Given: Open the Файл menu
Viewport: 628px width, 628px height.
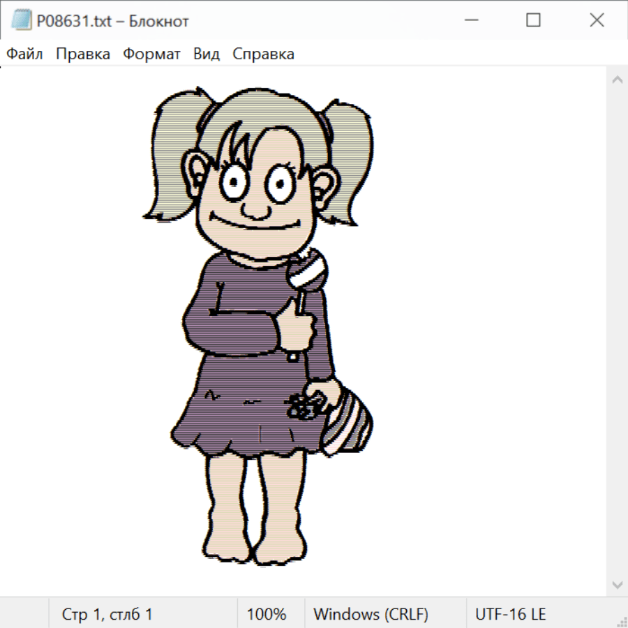Looking at the screenshot, I should tap(24, 54).
